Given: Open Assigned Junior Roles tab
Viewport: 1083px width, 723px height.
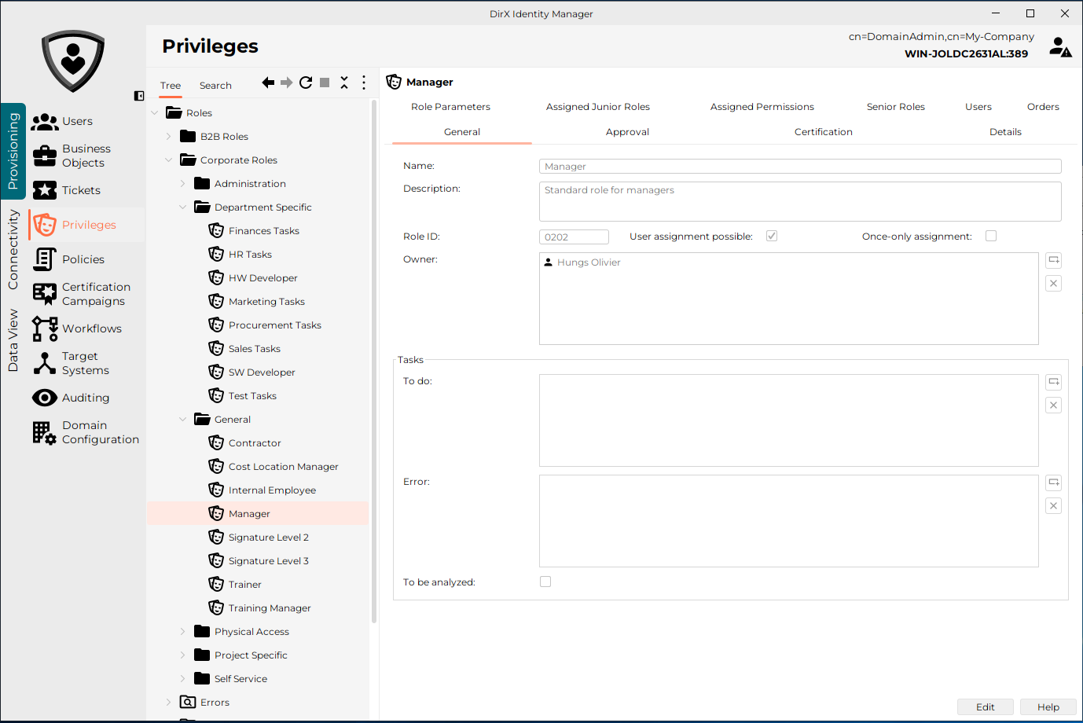Looking at the screenshot, I should 598,107.
